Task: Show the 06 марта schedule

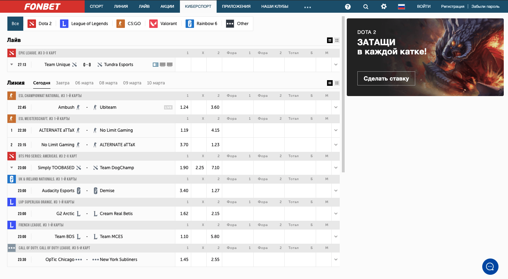Action: [x=84, y=83]
